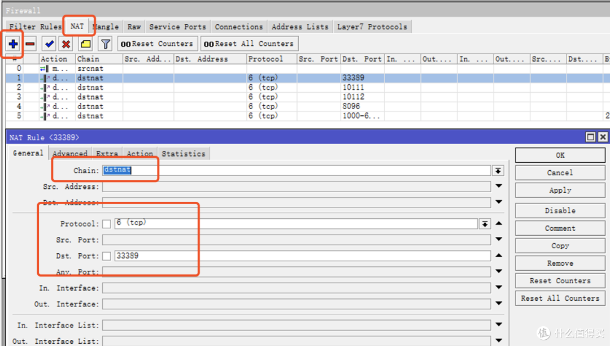Check the Dst. Port checkbox

(107, 256)
